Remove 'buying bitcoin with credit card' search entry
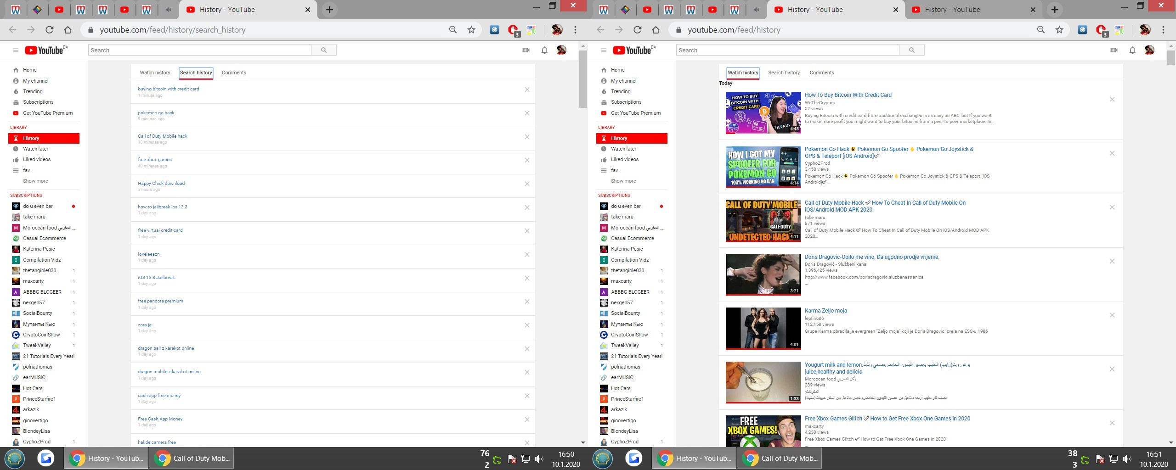Image resolution: width=1176 pixels, height=470 pixels. 527,90
